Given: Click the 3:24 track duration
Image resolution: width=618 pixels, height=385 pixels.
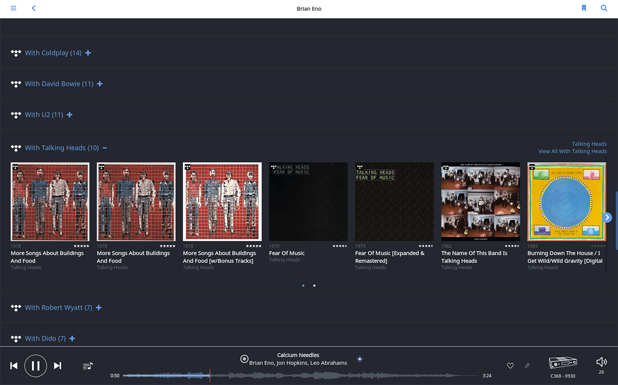Looking at the screenshot, I should point(487,376).
